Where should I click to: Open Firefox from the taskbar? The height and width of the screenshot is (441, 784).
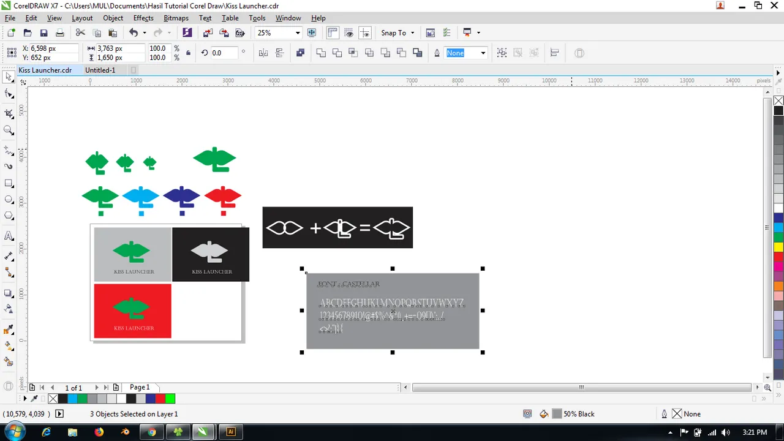point(99,432)
